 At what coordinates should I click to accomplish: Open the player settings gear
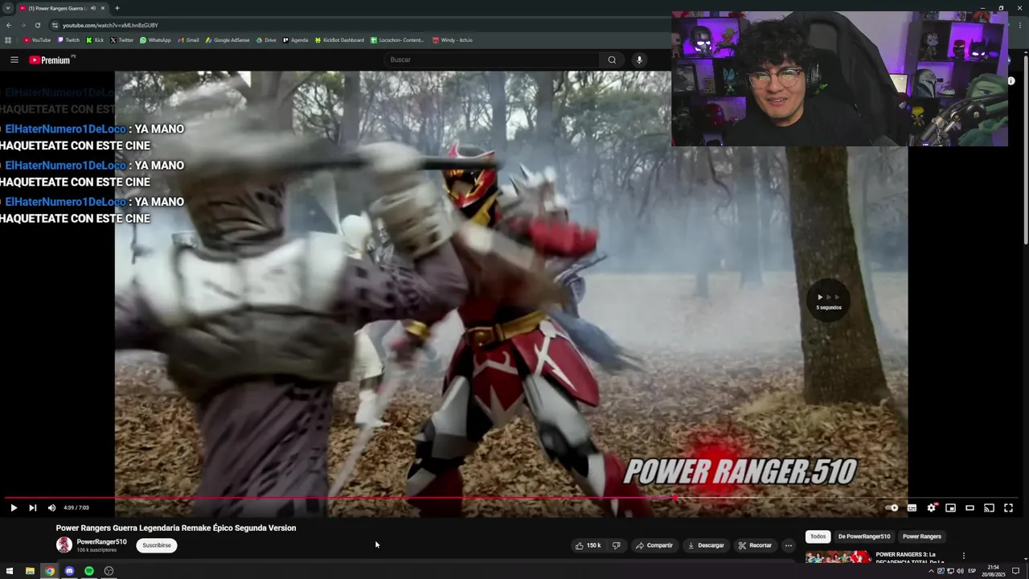931,507
